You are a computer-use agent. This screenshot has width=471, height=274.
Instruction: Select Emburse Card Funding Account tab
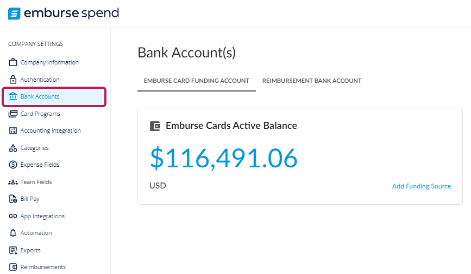197,81
